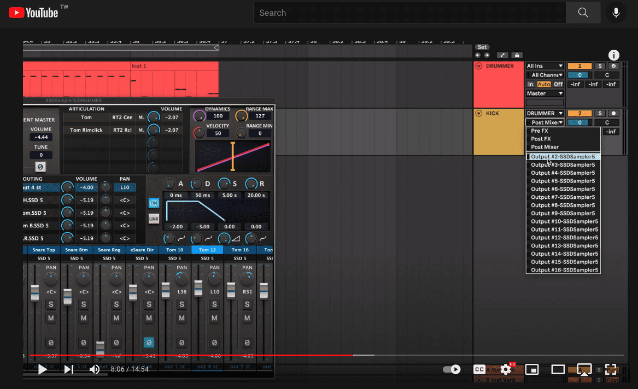The width and height of the screenshot is (638, 389).
Task: Toggle the envelope ON button
Action: click(x=154, y=203)
